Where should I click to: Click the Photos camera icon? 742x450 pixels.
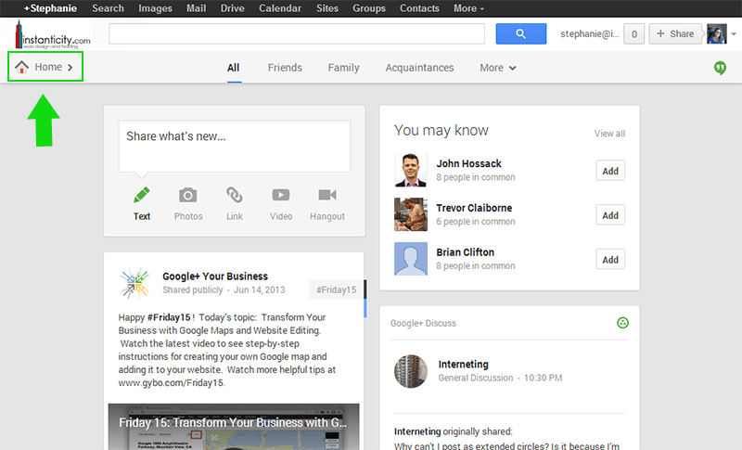[x=188, y=195]
